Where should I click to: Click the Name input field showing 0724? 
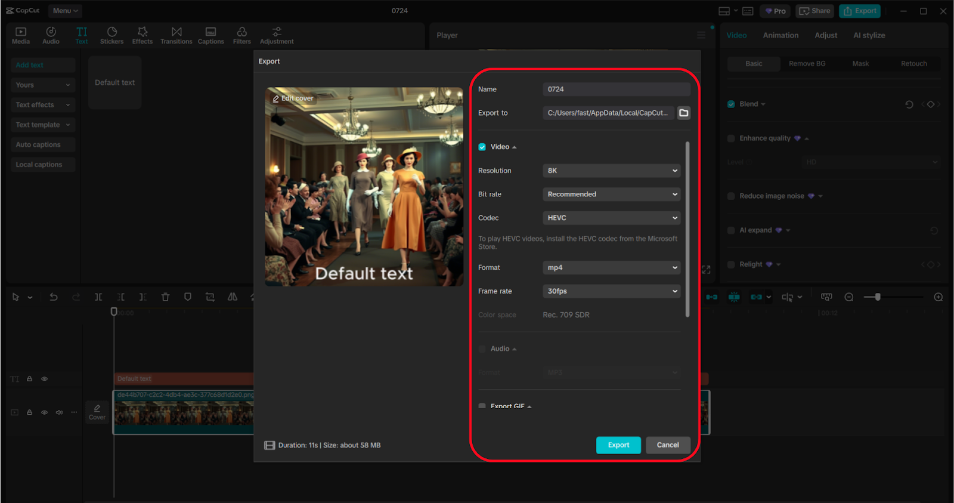point(617,90)
